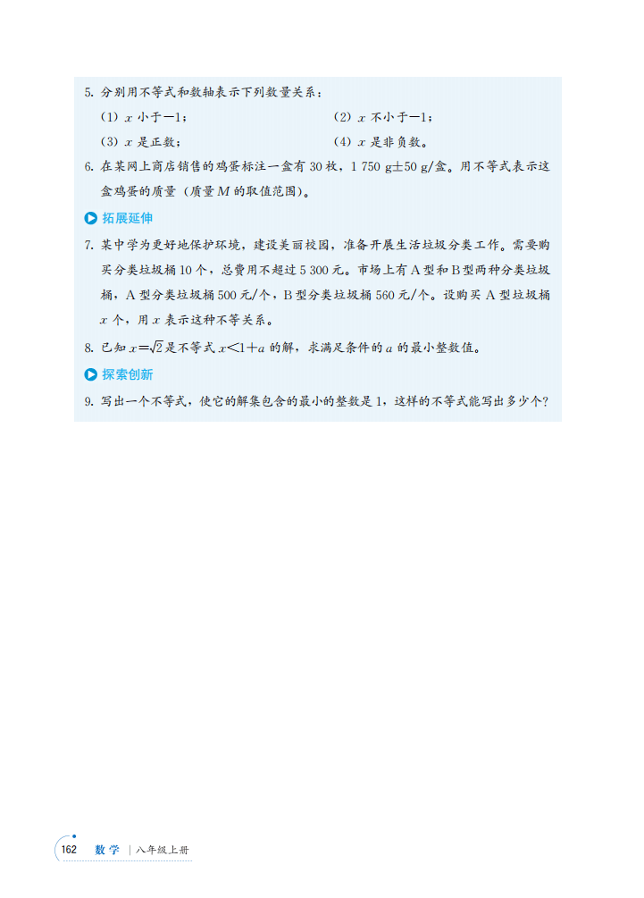This screenshot has width=644, height=898.
Task: Click sub-item (3) x 是正数
Action: pos(141,142)
